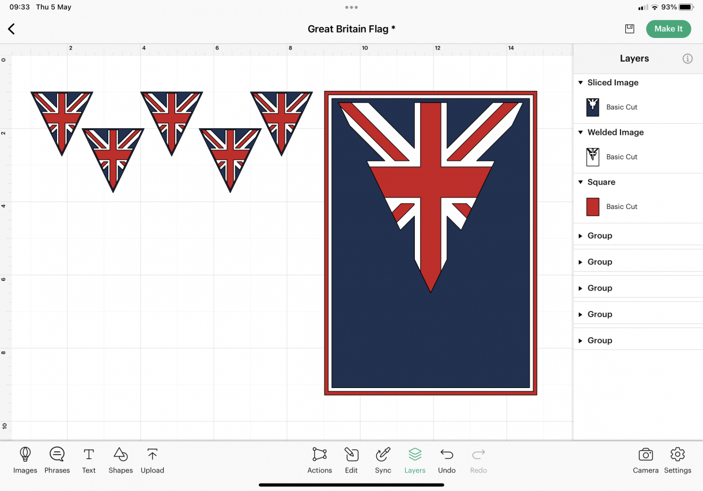This screenshot has width=703, height=491.
Task: Tap the Sync color tool
Action: 383,460
